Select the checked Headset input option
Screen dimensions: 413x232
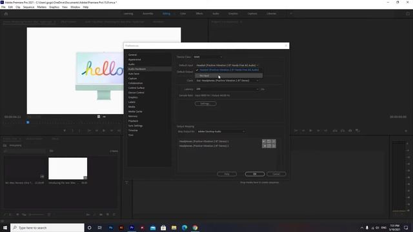(x=228, y=70)
